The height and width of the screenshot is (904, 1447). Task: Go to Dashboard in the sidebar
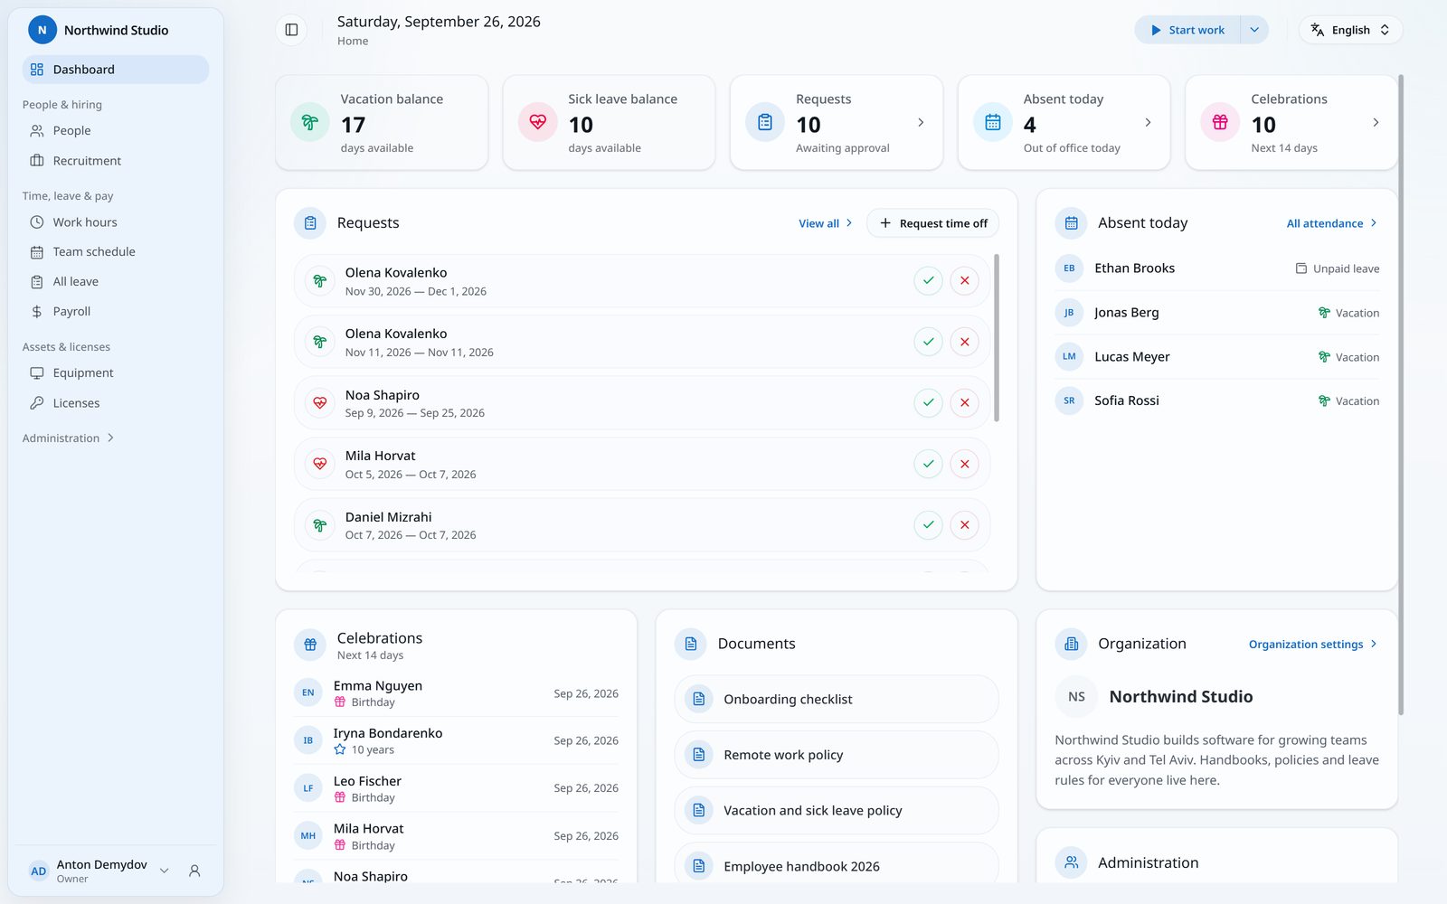[116, 70]
